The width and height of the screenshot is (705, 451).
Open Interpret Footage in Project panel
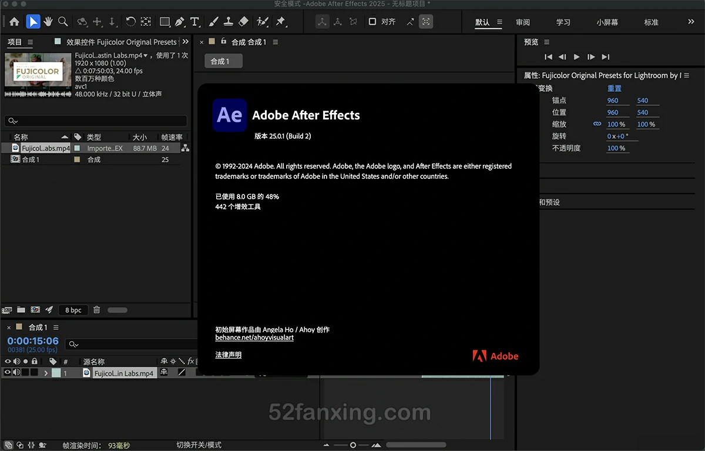(x=7, y=310)
